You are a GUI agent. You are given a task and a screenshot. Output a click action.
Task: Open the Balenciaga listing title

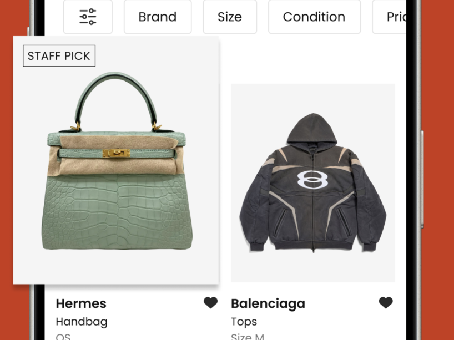pyautogui.click(x=268, y=303)
